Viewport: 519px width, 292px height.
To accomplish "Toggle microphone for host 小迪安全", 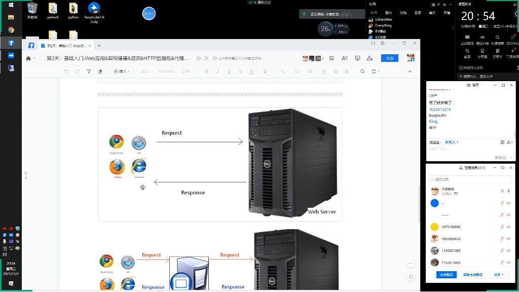I will tap(509, 191).
